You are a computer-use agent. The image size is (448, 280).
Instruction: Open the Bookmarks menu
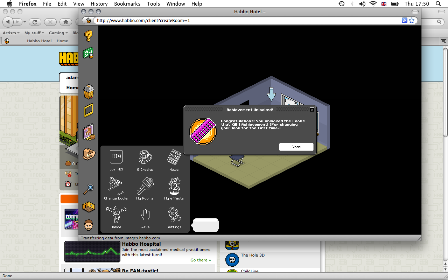click(127, 4)
